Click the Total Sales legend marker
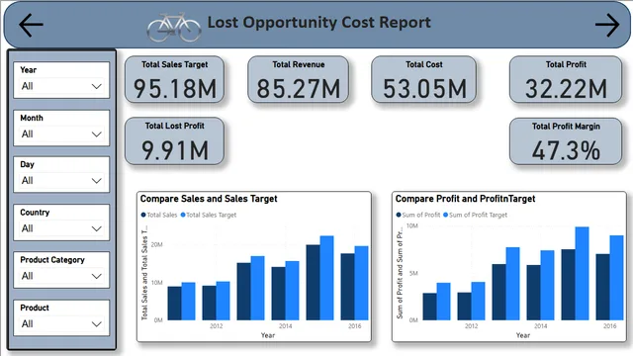The image size is (633, 356). click(142, 216)
